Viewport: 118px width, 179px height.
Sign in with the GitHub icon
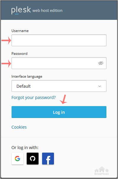33,159
